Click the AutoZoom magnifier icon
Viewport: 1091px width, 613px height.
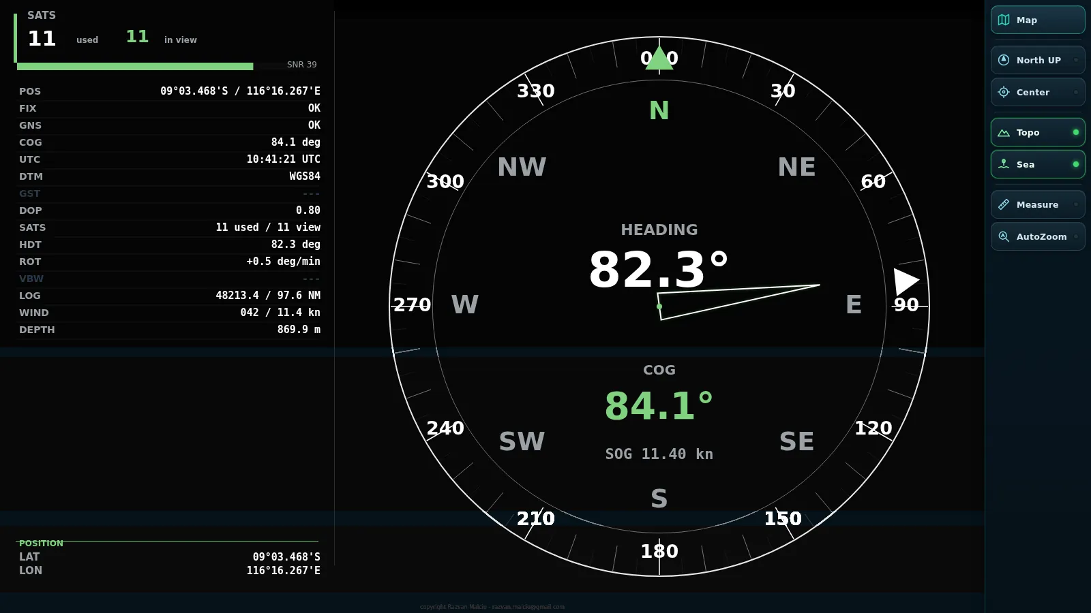[x=1004, y=236]
